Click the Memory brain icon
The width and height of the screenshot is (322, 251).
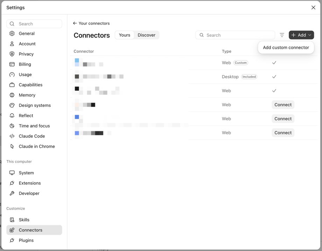pyautogui.click(x=12, y=95)
